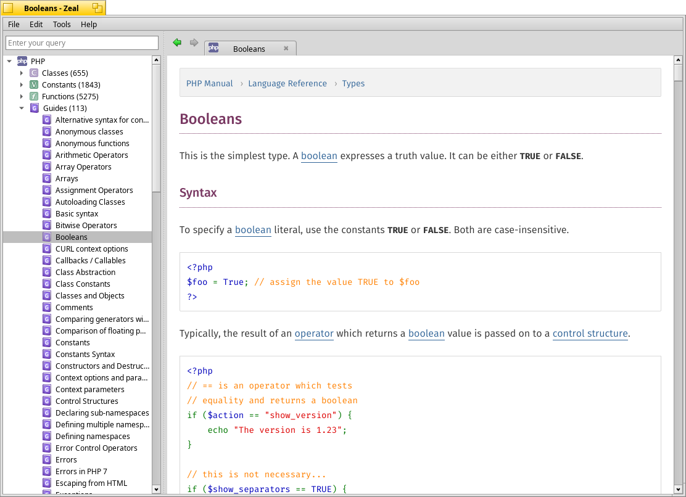686x497 pixels.
Task: Click the search query input field
Action: tap(82, 43)
